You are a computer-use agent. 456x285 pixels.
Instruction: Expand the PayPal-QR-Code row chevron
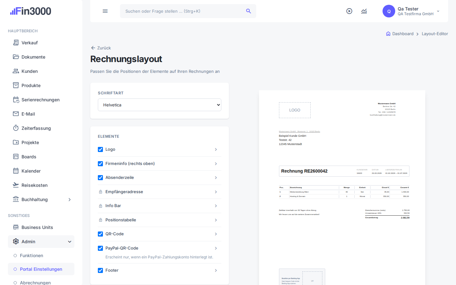pos(216,248)
